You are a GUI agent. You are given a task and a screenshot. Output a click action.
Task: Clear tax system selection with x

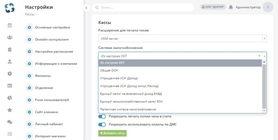tap(259, 56)
